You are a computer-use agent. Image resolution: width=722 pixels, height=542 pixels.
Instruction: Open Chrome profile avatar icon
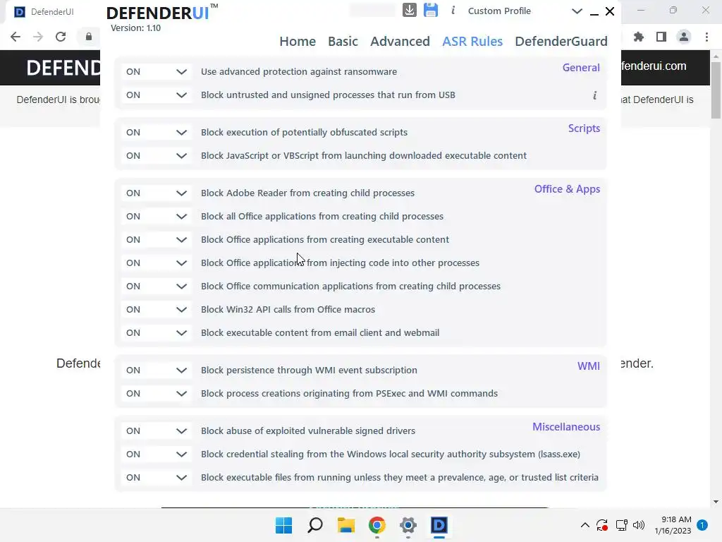click(x=684, y=37)
